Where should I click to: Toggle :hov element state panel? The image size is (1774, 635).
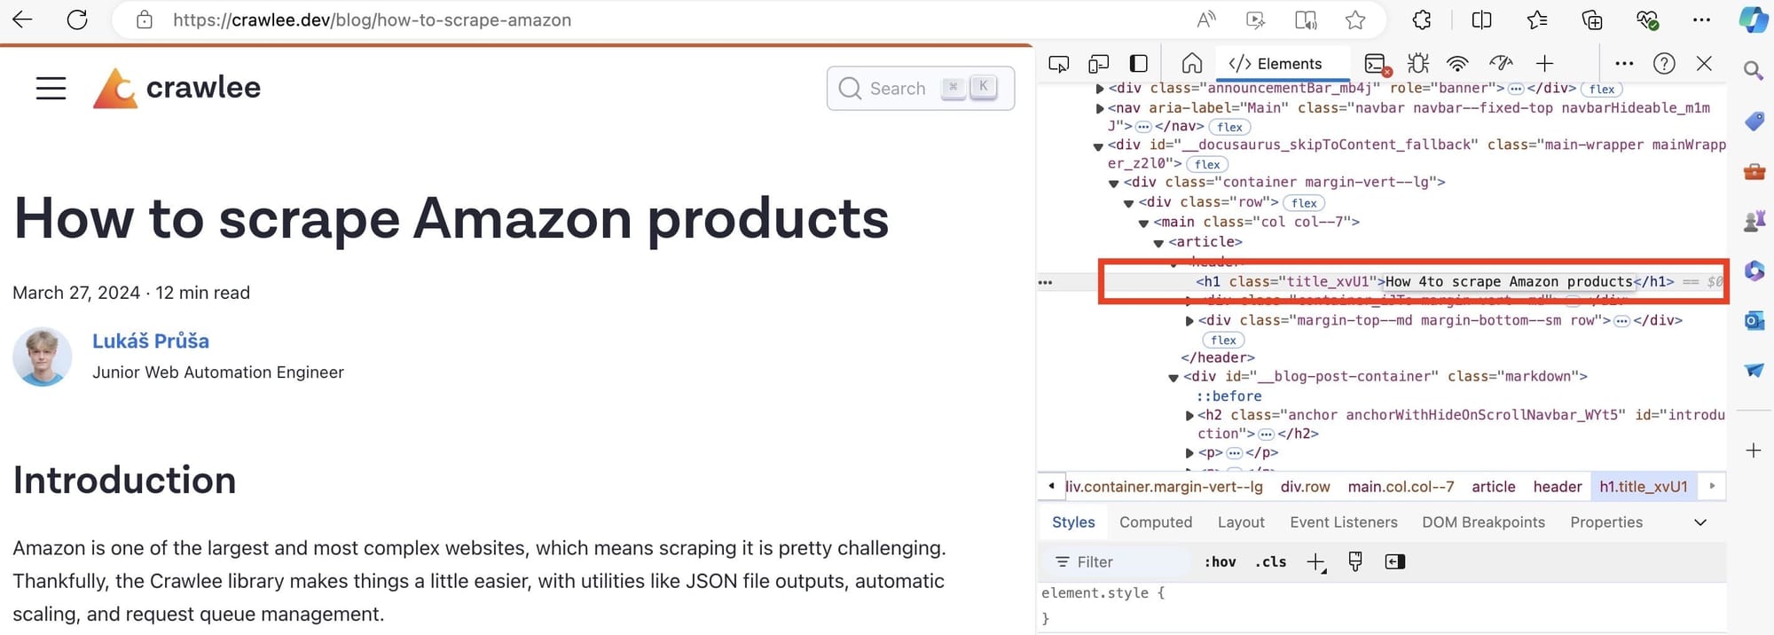tap(1221, 562)
